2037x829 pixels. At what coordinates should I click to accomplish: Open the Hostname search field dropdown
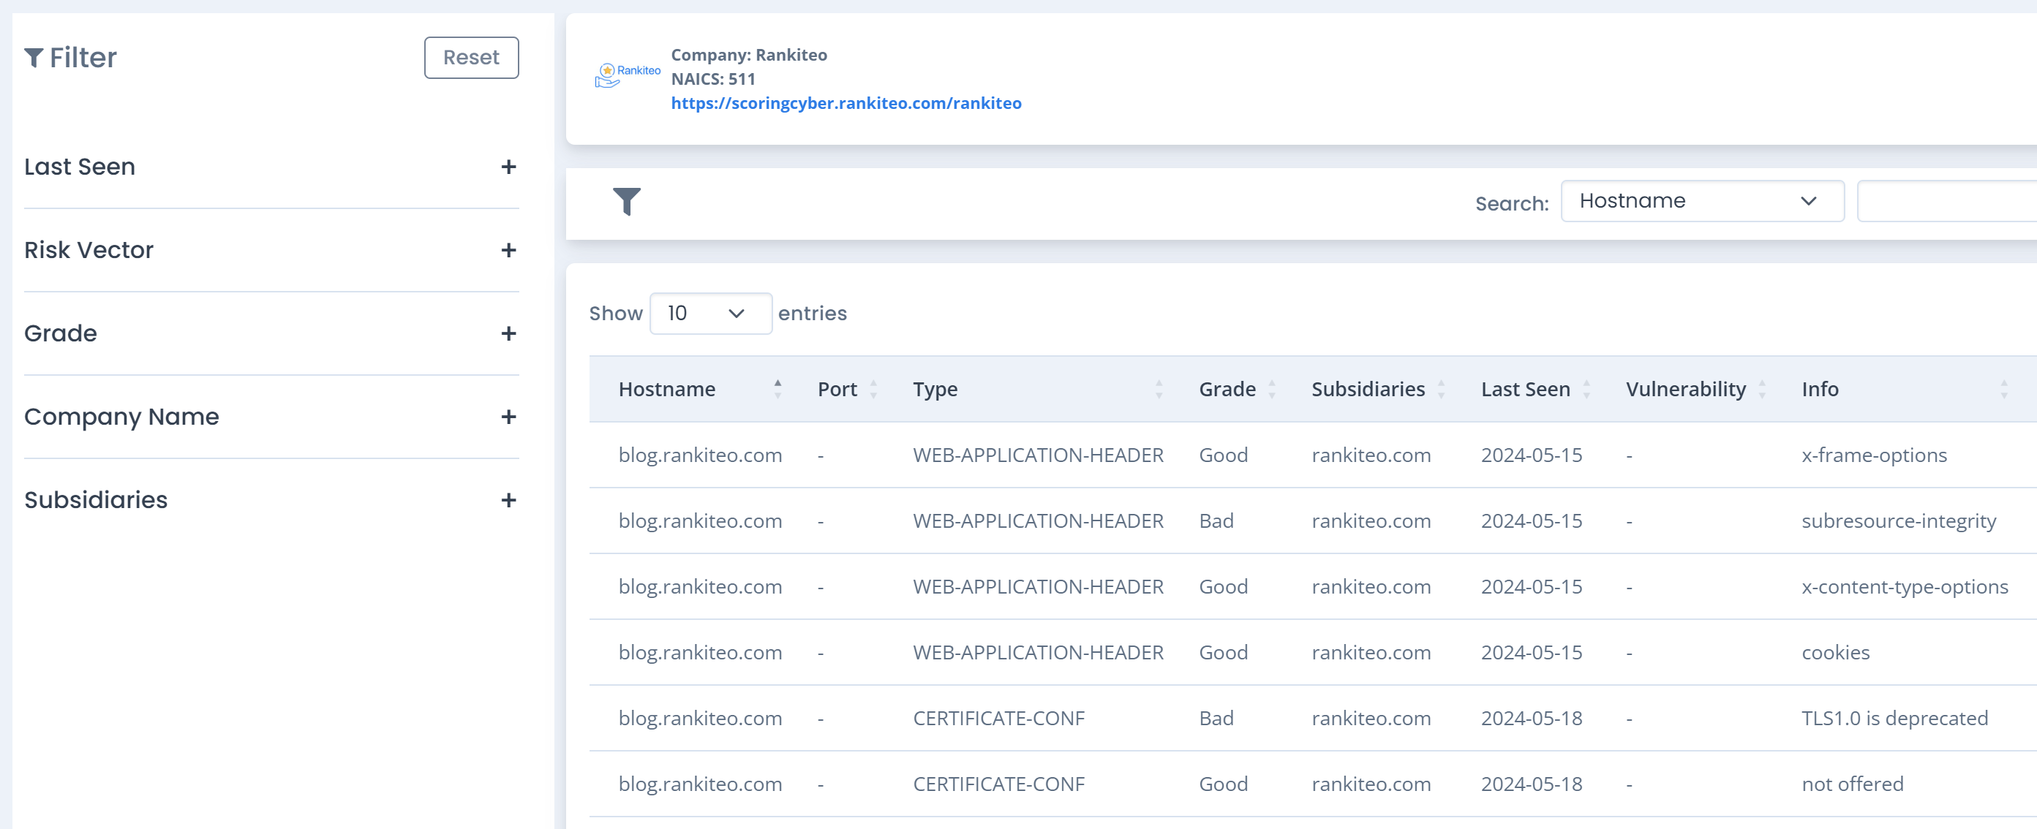coord(1701,202)
